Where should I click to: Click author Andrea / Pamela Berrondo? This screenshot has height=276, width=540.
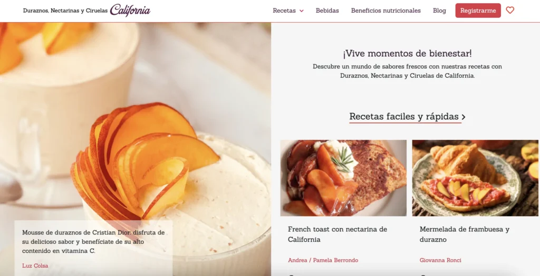[x=323, y=260]
